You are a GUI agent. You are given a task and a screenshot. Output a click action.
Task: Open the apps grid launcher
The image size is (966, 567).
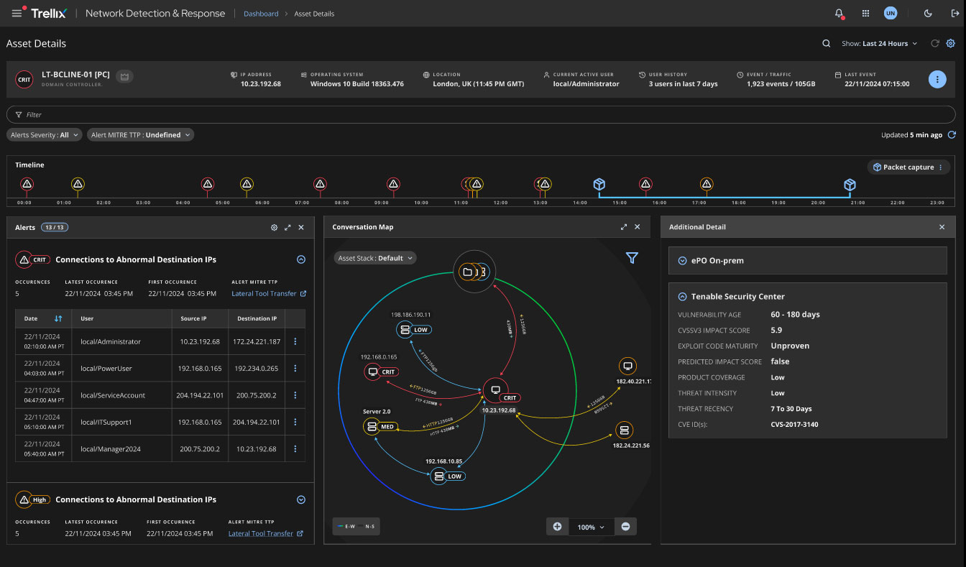[865, 14]
